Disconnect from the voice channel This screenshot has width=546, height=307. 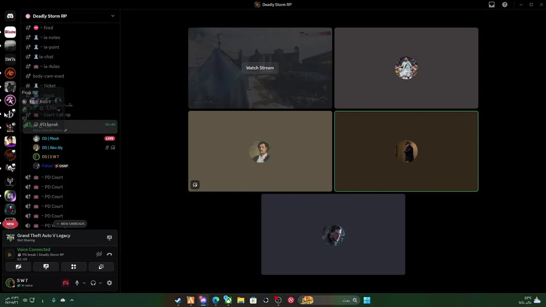(x=110, y=254)
